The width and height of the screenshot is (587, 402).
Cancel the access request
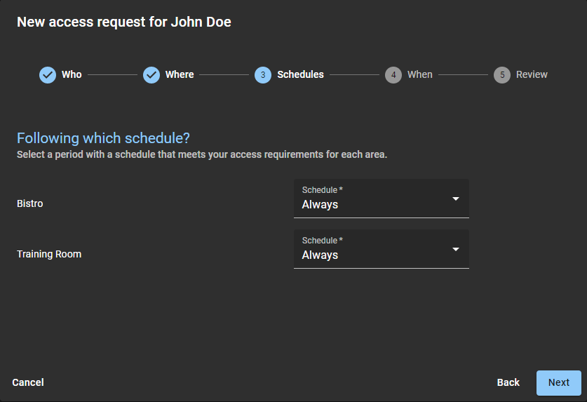pyautogui.click(x=28, y=382)
